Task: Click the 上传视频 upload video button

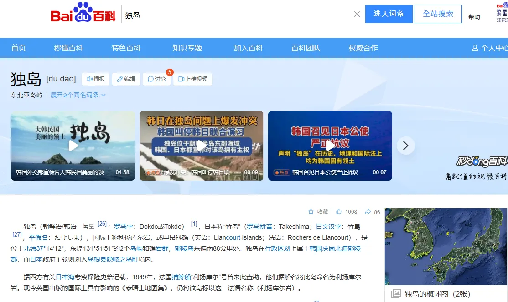Action: [192, 79]
